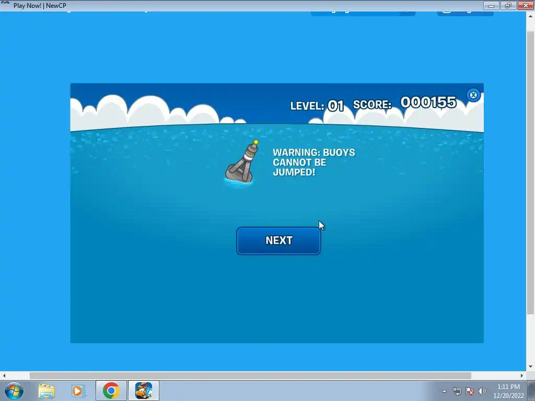Viewport: 535px width, 401px height.
Task: Click the buoy illustration
Action: tap(240, 163)
